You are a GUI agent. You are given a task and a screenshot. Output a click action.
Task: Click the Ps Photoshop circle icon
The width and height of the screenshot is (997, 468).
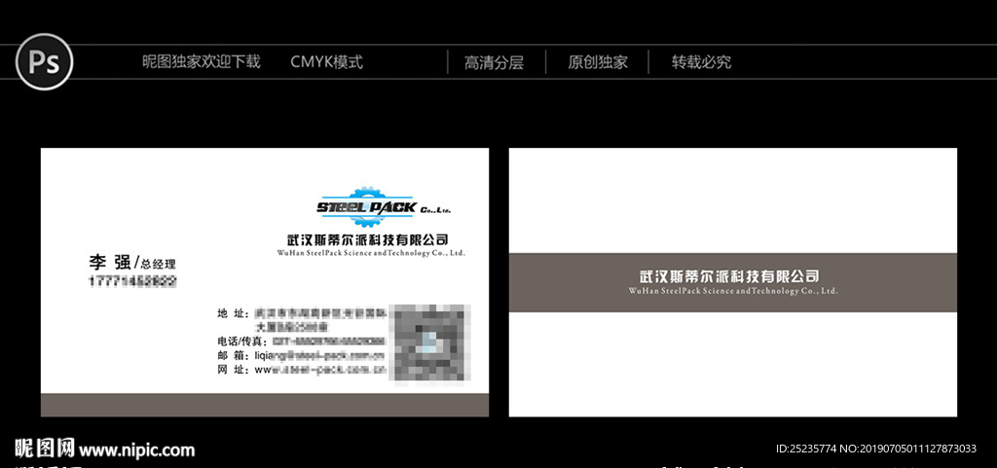[x=44, y=61]
